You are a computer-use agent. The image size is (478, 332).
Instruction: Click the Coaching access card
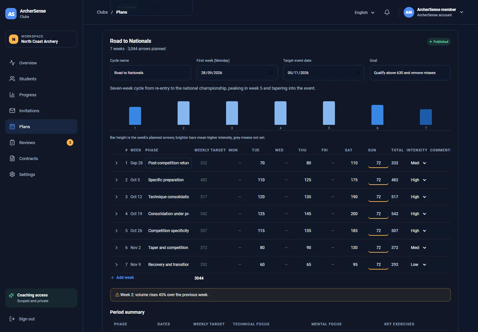[x=41, y=298]
